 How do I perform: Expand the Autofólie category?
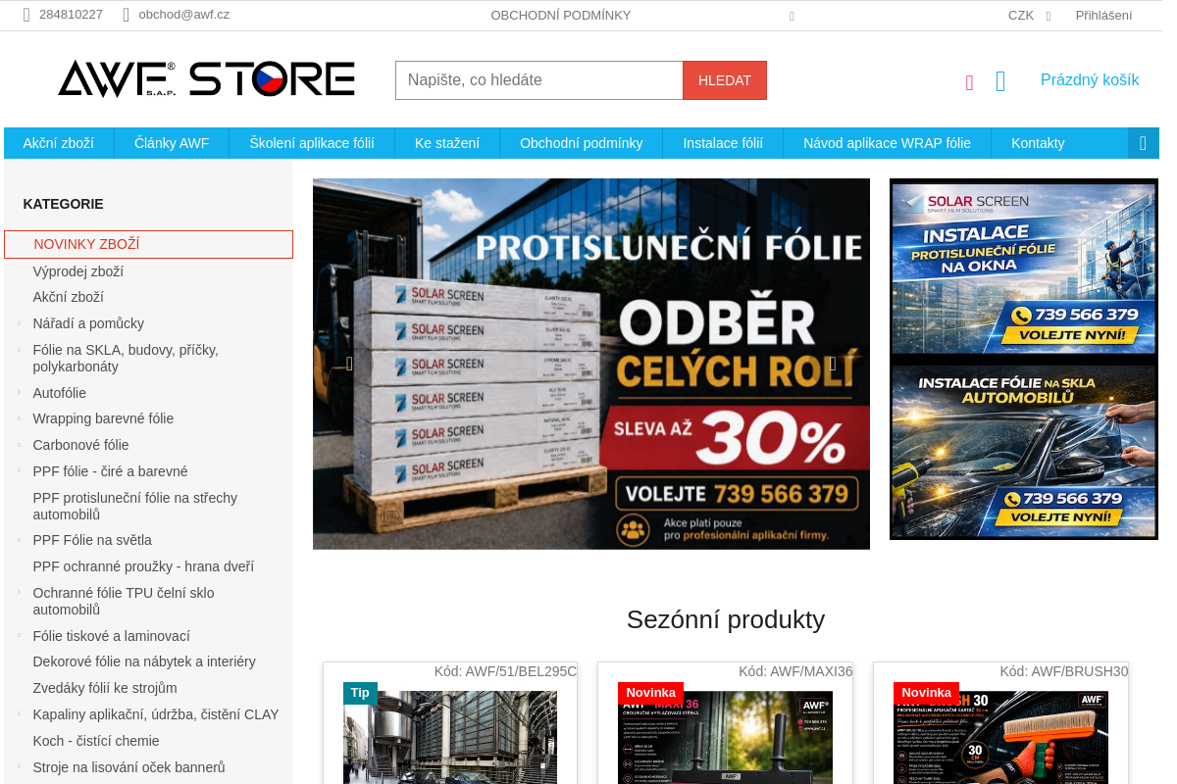pos(19,393)
